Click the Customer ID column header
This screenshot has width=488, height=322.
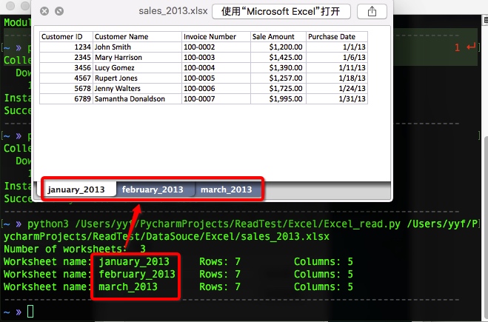point(66,36)
